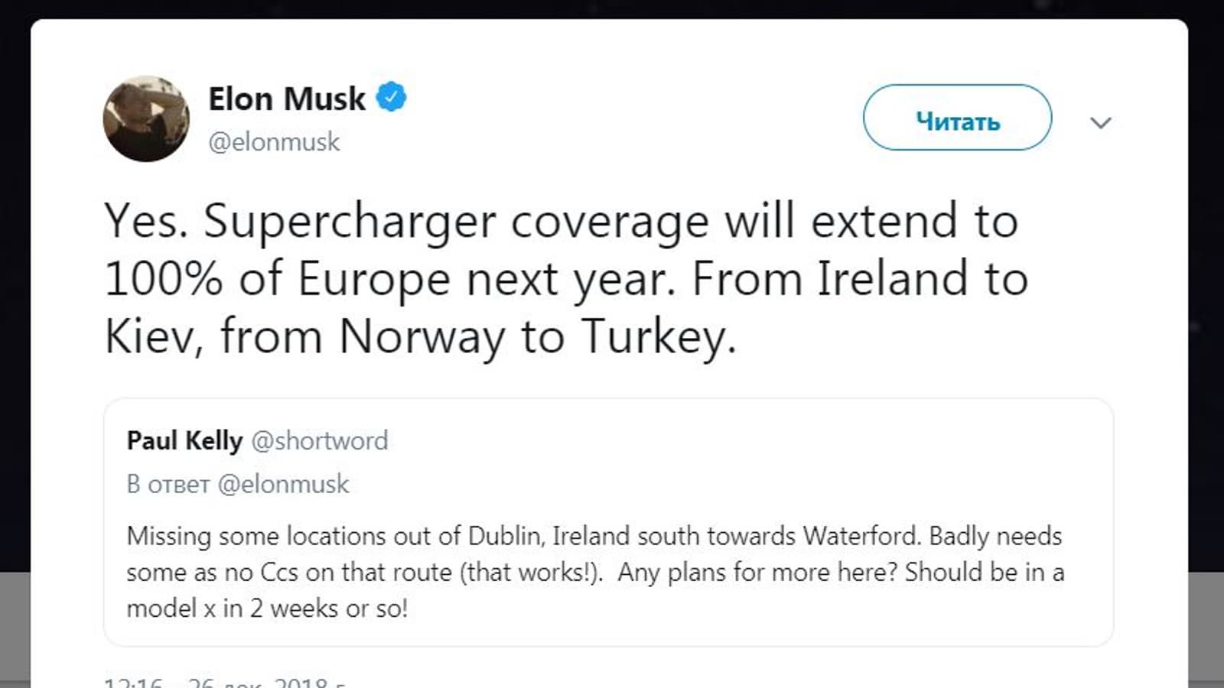The height and width of the screenshot is (688, 1224).
Task: Click the blue checkmark next to Elon Musk
Action: 391,95
